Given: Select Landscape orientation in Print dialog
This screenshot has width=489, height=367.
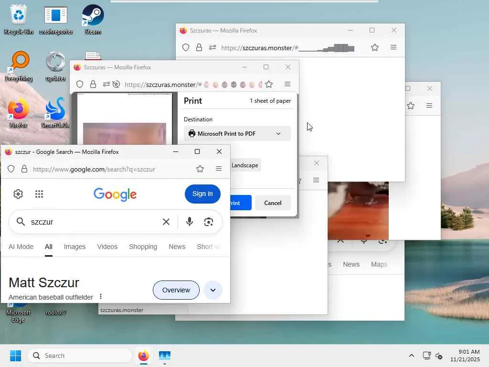Looking at the screenshot, I should 245,165.
